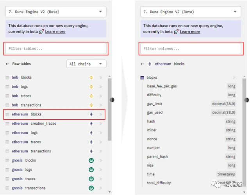Click the Ethereum icon on ethereum blocks row

(91, 114)
